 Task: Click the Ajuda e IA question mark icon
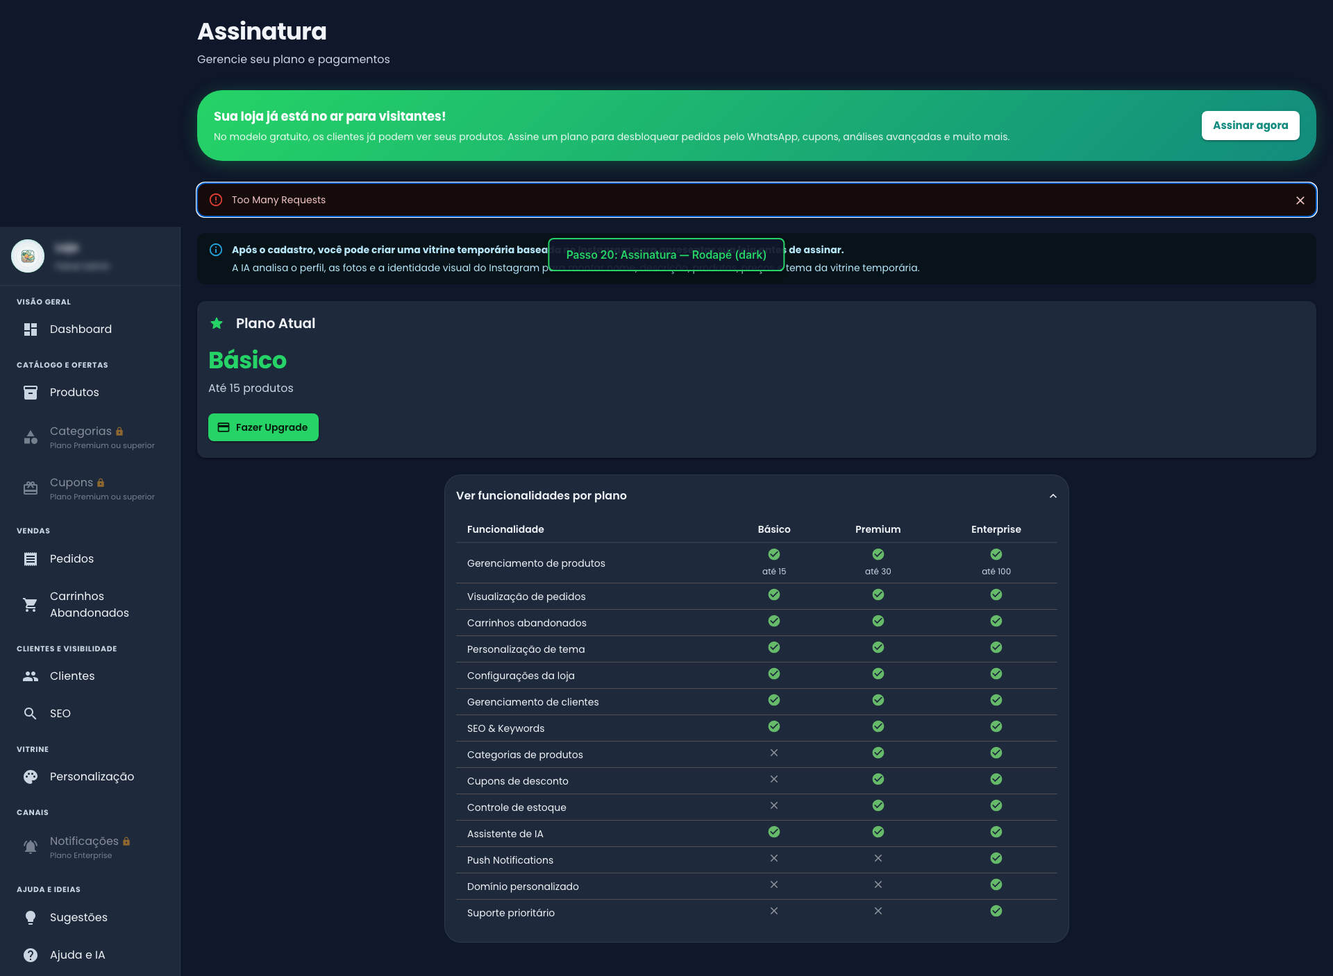(31, 955)
